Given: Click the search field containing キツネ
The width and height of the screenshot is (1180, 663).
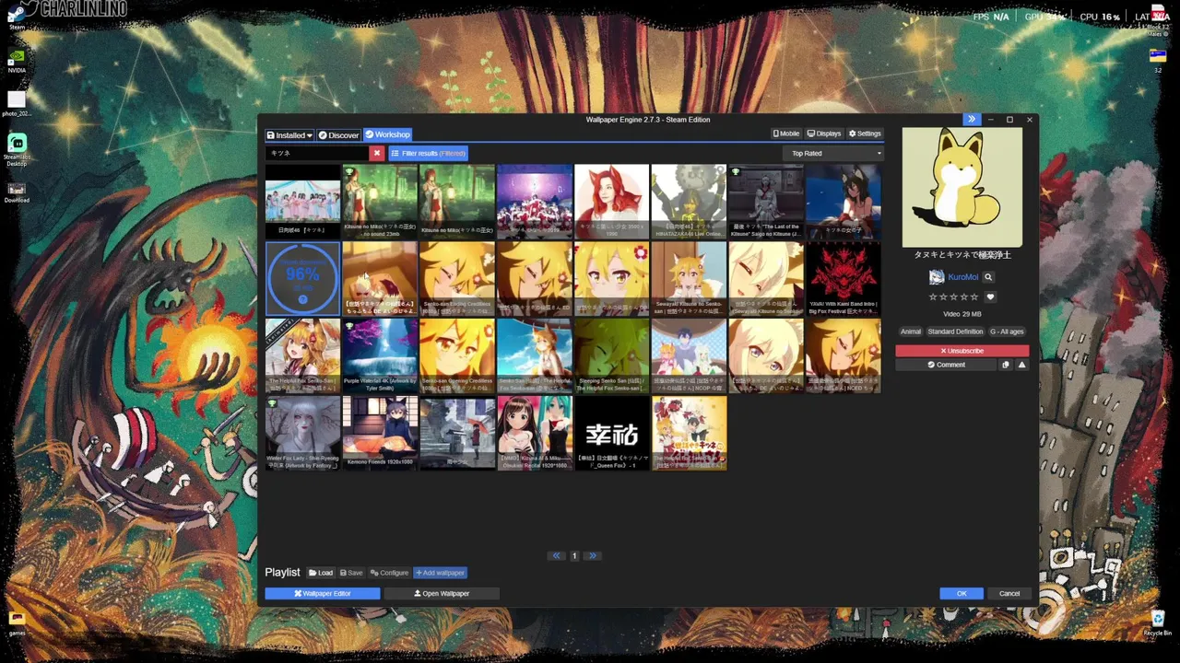Looking at the screenshot, I should click(317, 153).
